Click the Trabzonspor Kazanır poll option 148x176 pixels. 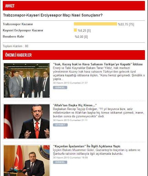point(18,24)
